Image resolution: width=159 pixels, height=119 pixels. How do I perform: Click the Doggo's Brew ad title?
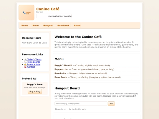(x=35, y=84)
